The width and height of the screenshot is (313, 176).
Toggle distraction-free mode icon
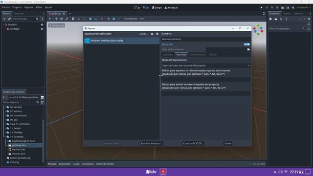(264, 14)
